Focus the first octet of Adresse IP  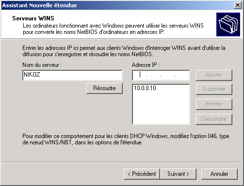[139, 75]
